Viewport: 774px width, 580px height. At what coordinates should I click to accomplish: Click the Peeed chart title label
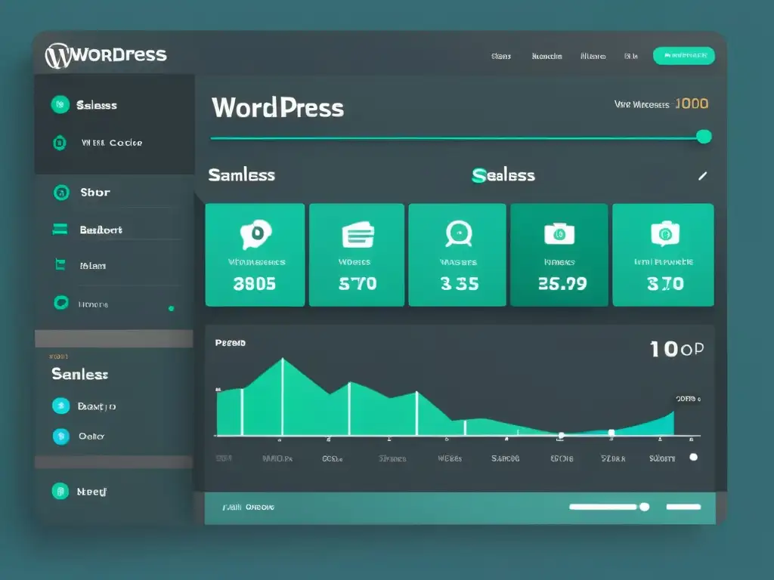[231, 343]
